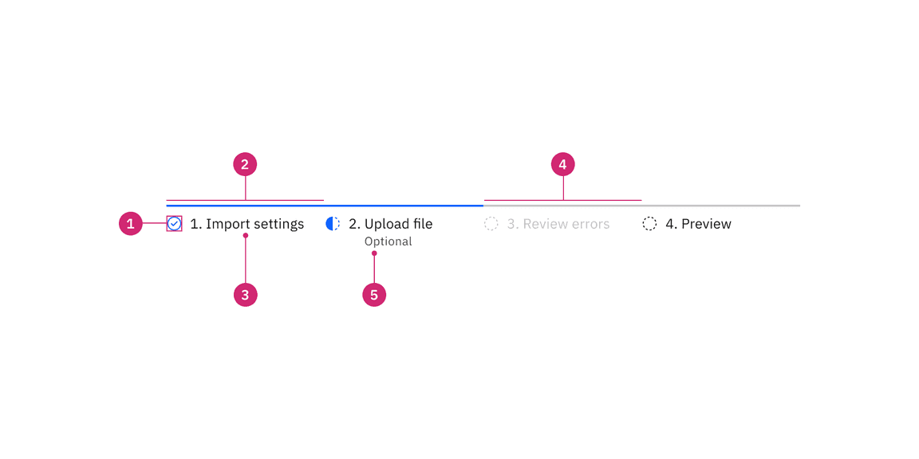Click the completed checkmark icon for Import settings
The image size is (919, 459).
point(174,224)
